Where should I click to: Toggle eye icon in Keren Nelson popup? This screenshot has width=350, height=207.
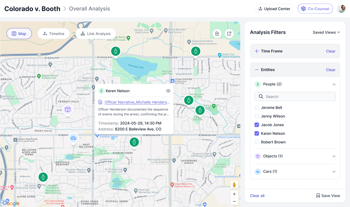click(x=168, y=91)
